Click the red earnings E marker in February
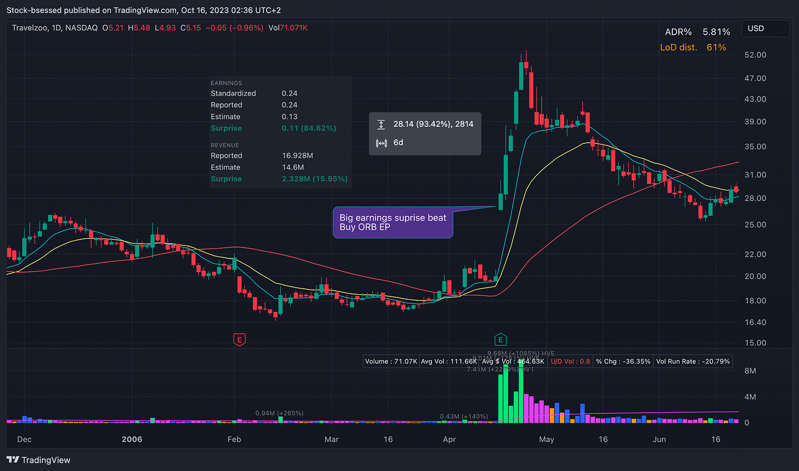 239,340
